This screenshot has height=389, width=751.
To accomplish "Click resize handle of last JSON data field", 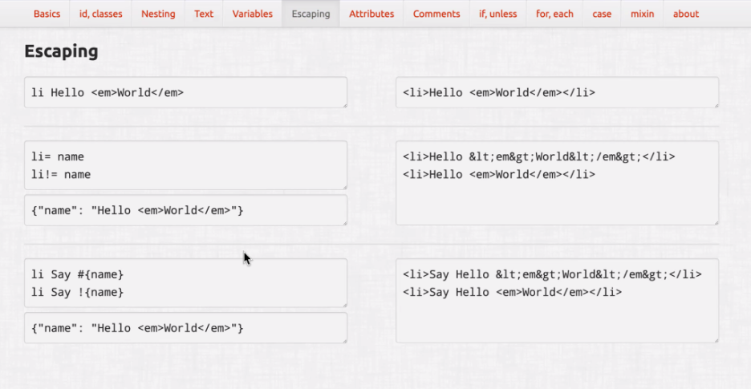I will coord(344,341).
